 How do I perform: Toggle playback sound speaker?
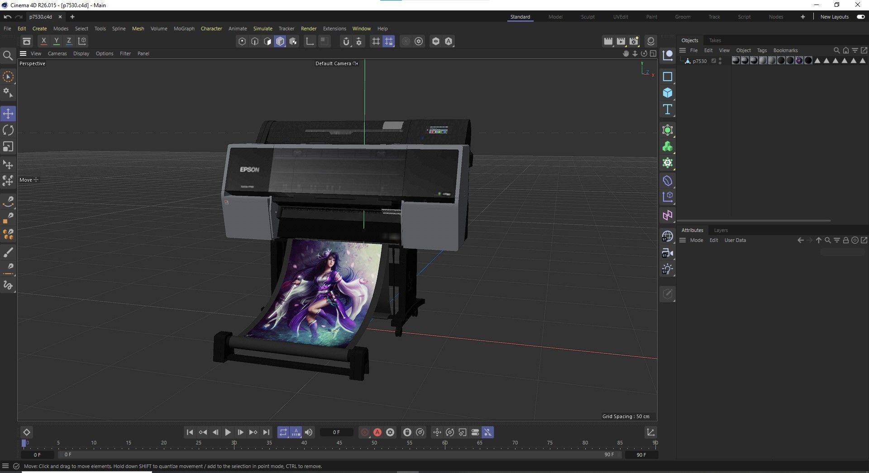click(309, 432)
